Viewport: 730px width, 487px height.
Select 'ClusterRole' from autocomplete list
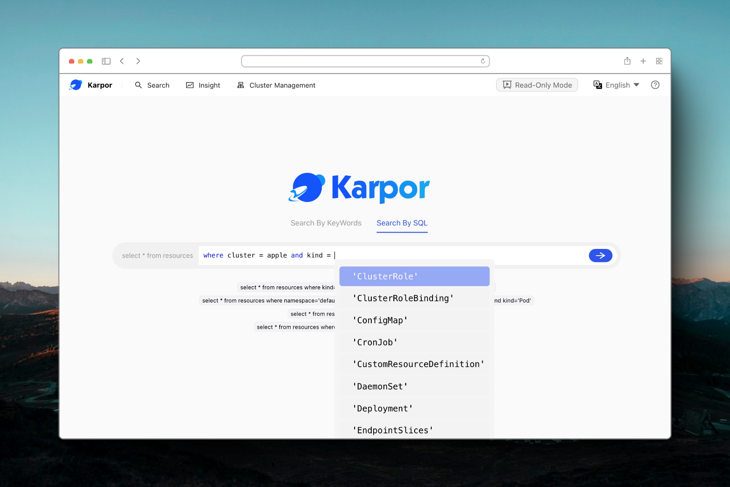tap(414, 276)
